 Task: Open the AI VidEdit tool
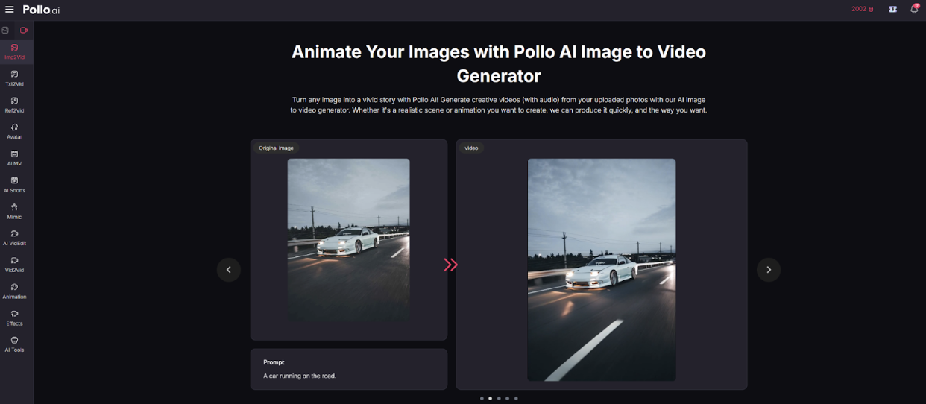click(14, 238)
